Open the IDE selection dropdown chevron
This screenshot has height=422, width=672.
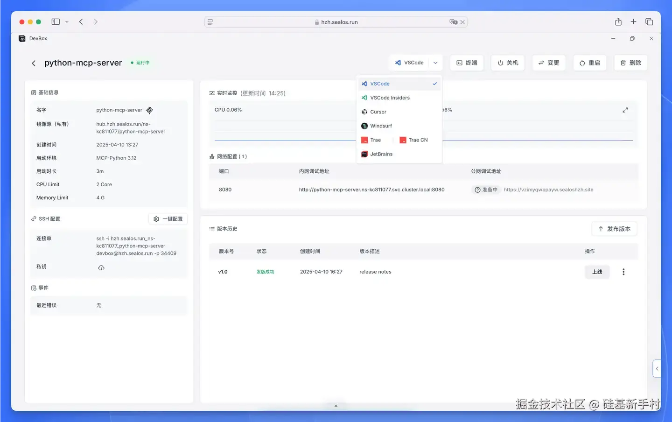[x=435, y=63]
